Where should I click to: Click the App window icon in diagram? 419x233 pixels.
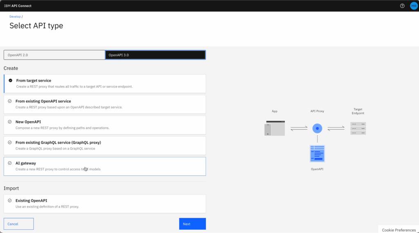tap(275, 128)
